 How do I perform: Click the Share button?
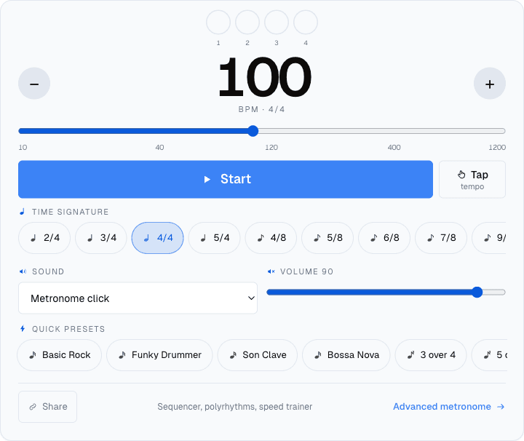coord(47,407)
